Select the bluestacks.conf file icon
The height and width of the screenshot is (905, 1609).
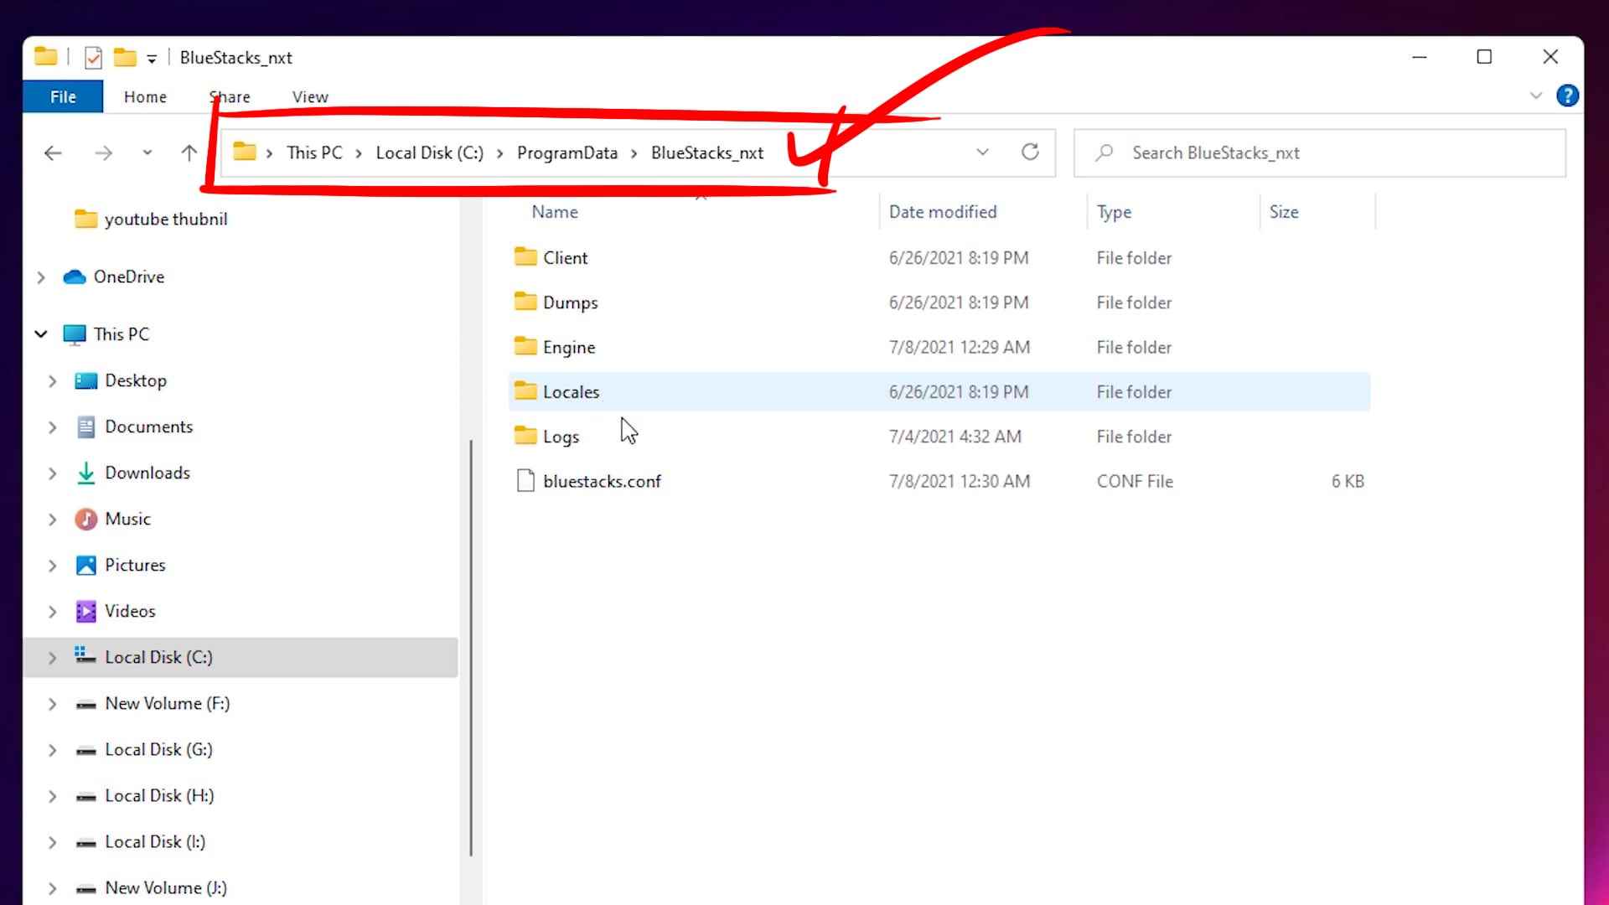tap(525, 480)
